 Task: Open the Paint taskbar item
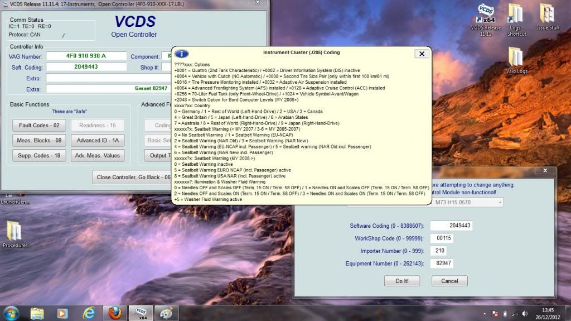coord(167,313)
